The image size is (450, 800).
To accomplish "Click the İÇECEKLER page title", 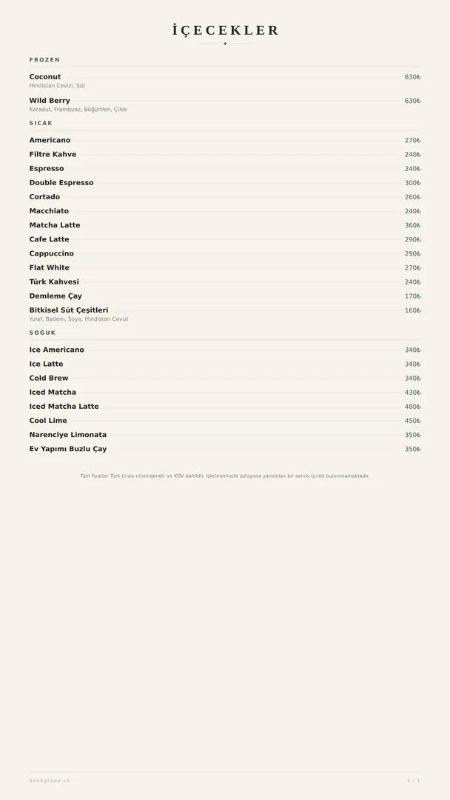I will pyautogui.click(x=225, y=30).
